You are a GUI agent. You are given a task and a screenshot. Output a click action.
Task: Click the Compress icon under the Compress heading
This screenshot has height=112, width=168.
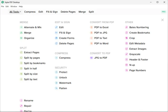pos(56,58)
